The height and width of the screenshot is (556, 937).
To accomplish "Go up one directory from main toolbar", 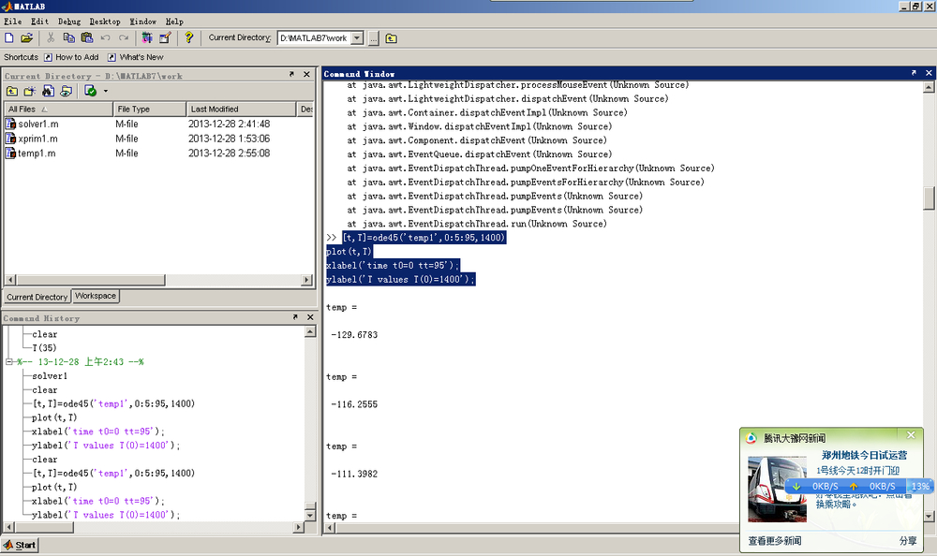I will 392,38.
